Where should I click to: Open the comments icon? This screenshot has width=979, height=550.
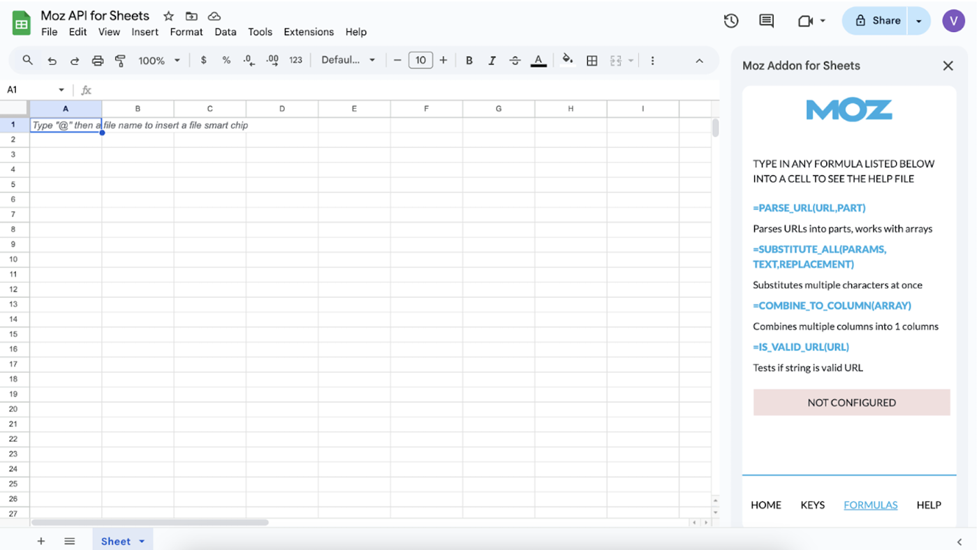coord(766,21)
